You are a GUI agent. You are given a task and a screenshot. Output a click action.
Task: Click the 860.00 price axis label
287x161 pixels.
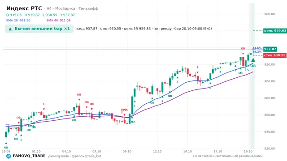[270, 115]
